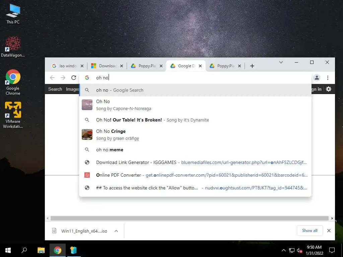
Task: Select the 'Allow button' nudvw.oughtsust.com suggestion
Action: coord(195,188)
